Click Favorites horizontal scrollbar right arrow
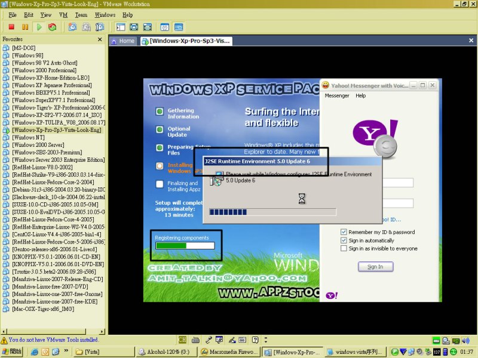This screenshot has height=358, width=478. tap(102, 331)
